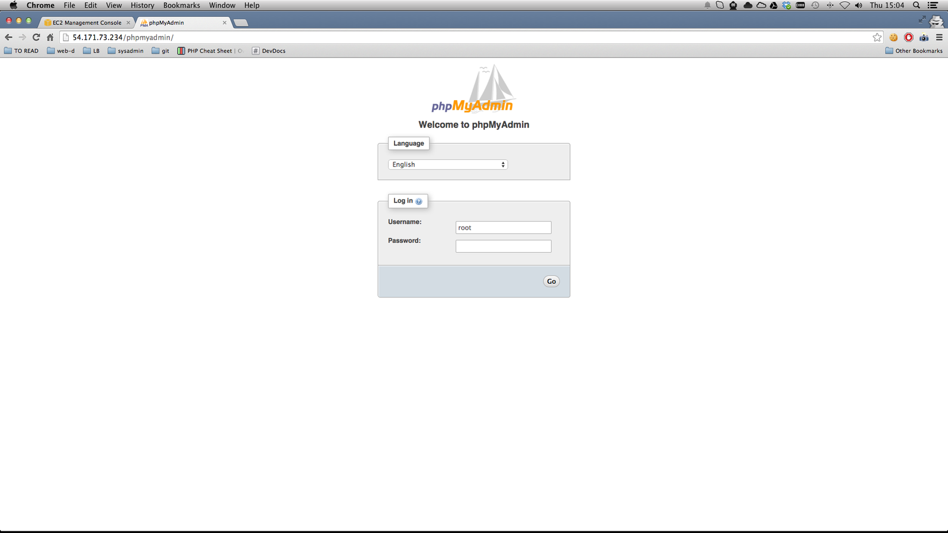Click the volume speaker menu bar icon

pyautogui.click(x=859, y=5)
